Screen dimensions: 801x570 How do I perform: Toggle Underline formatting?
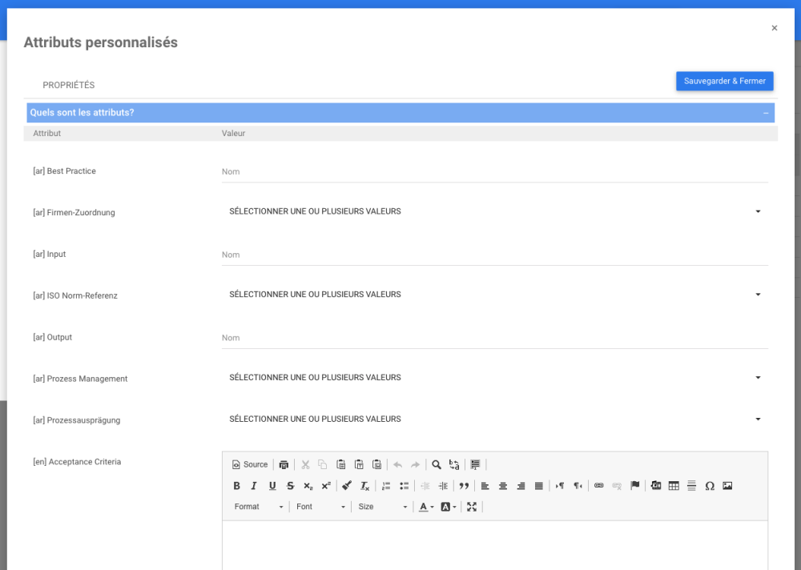[x=272, y=486]
